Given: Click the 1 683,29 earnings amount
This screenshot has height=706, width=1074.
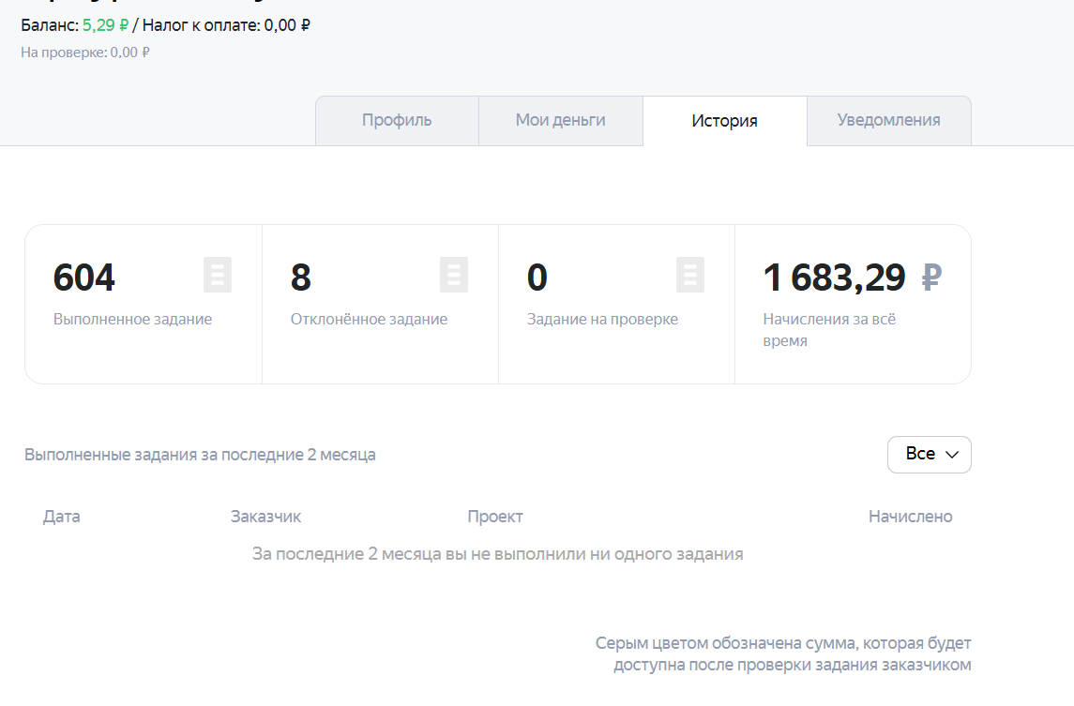Looking at the screenshot, I should tap(834, 278).
